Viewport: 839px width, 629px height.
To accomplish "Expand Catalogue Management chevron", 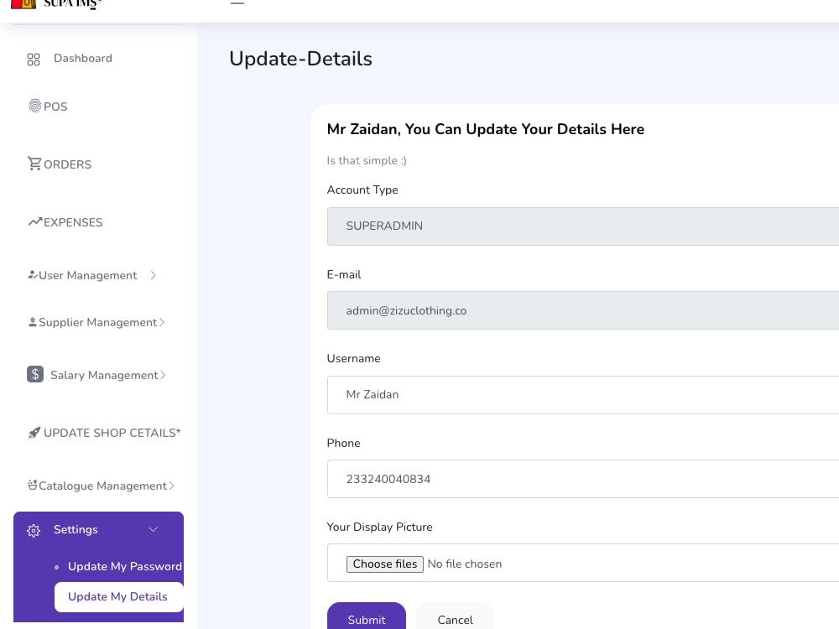I will [x=171, y=486].
